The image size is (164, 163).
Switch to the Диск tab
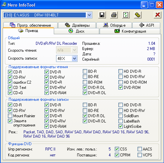pos(77,31)
